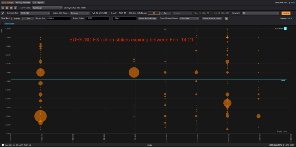Open Gross Notional Range dropdown

(189, 18)
